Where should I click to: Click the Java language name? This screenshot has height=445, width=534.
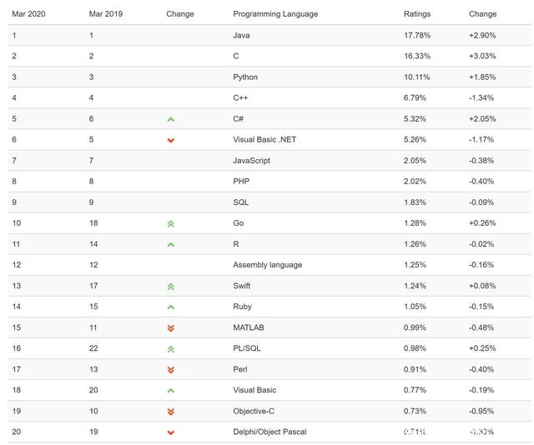coord(241,35)
